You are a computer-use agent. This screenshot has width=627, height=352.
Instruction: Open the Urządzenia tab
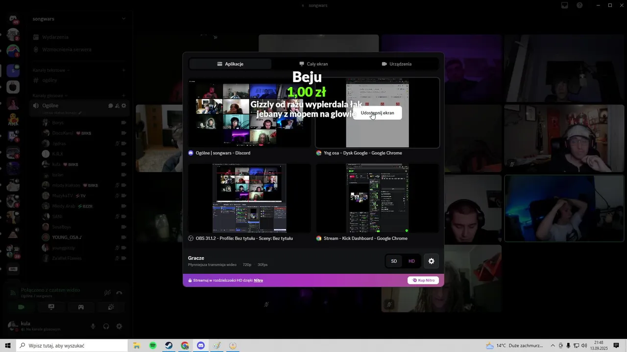pyautogui.click(x=397, y=64)
